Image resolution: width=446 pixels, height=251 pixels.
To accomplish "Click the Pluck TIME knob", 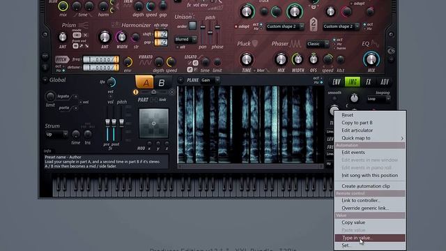I will 246,59.
